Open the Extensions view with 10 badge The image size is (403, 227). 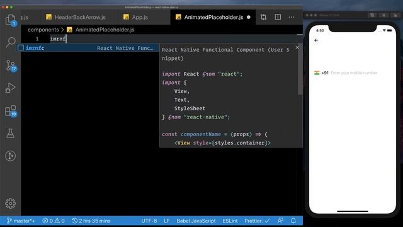coord(10,111)
